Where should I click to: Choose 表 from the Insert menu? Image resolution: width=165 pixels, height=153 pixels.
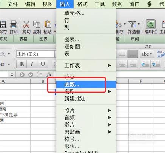pos(86,54)
